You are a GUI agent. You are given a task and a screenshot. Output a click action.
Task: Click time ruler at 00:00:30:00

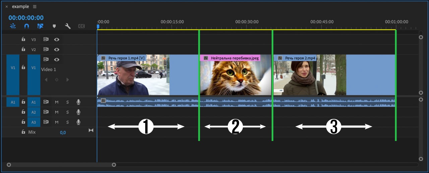[x=247, y=22]
